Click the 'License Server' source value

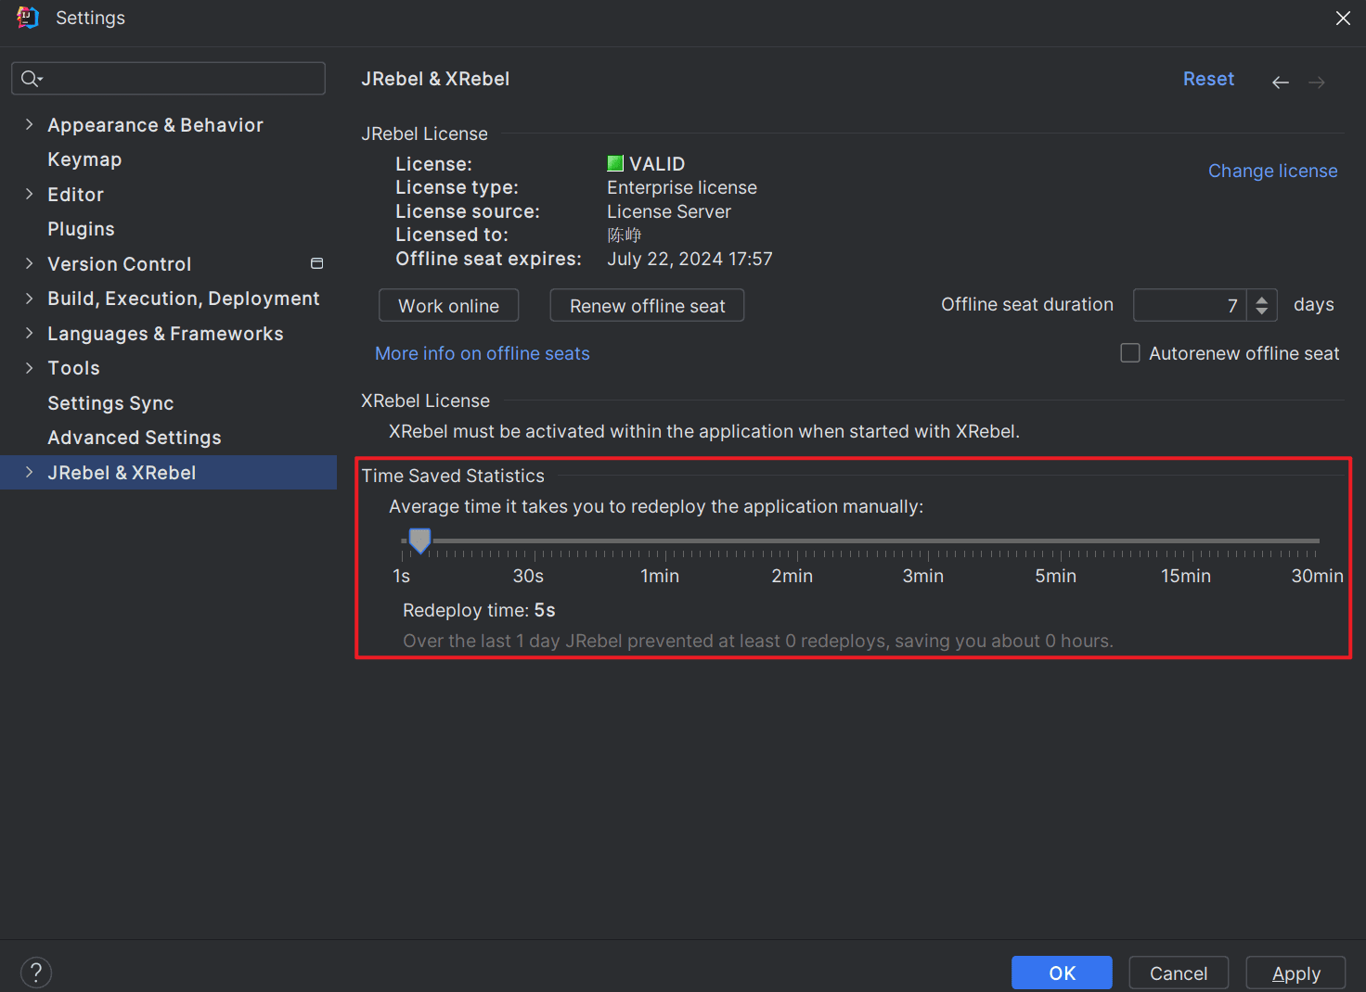[669, 211]
